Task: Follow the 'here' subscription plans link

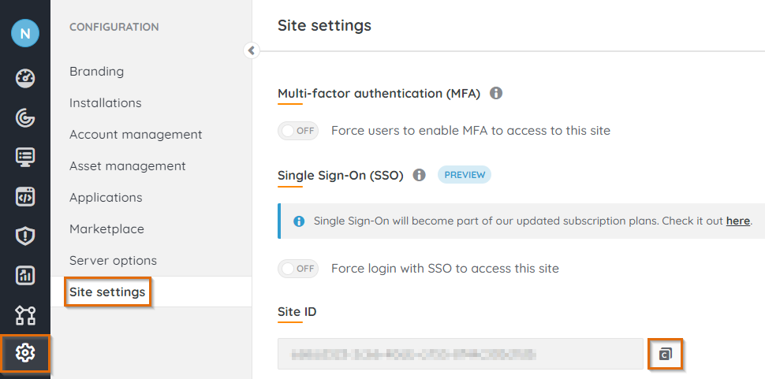Action: click(x=737, y=221)
